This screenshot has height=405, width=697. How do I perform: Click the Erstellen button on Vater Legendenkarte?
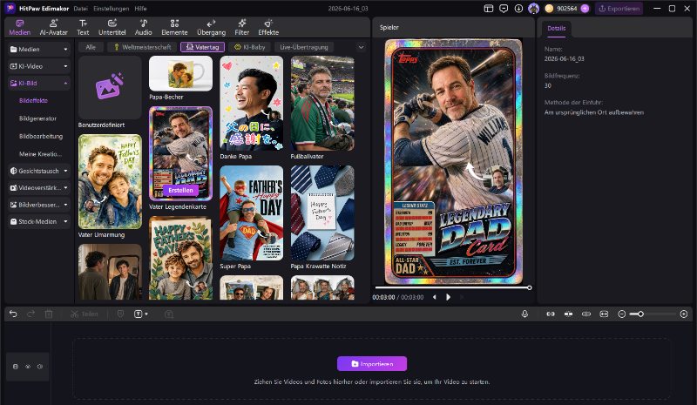(180, 190)
